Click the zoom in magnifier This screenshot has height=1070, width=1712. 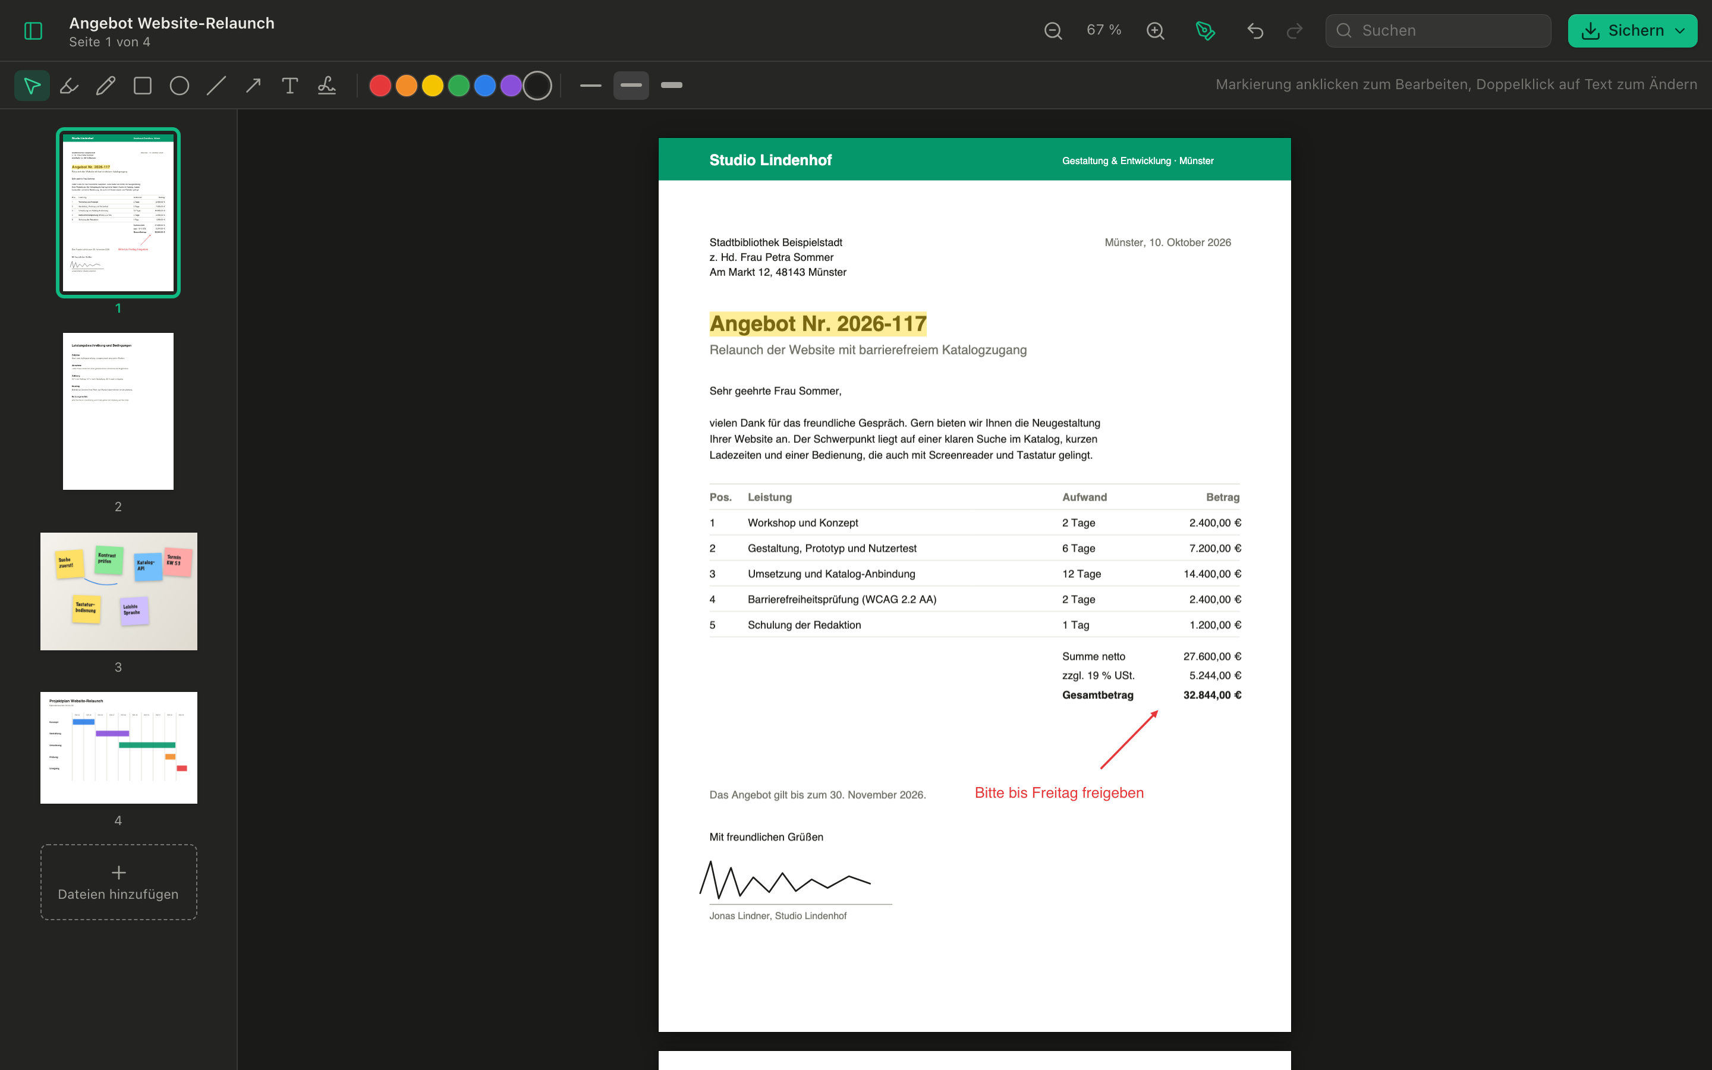[x=1155, y=30]
